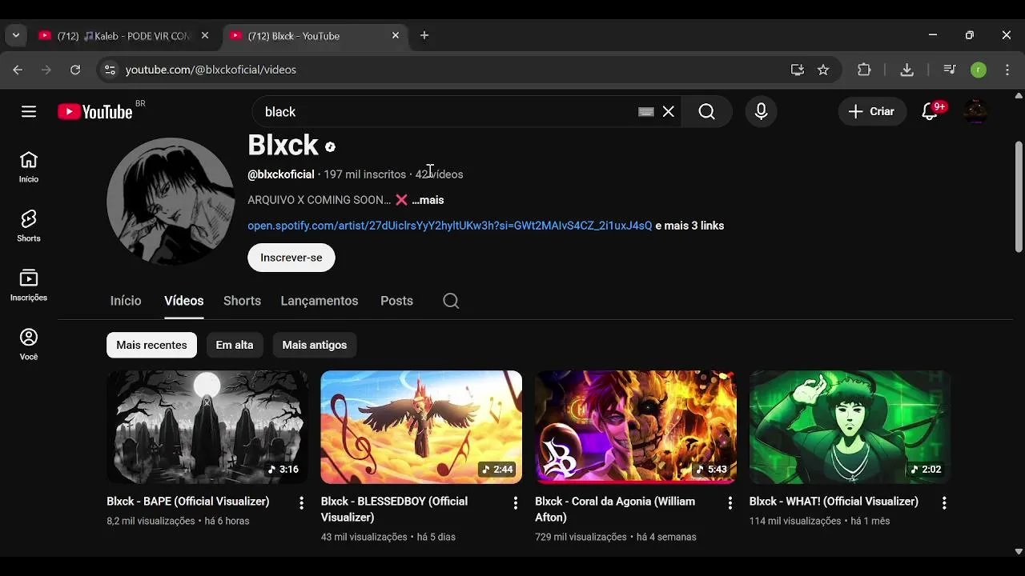Click the BAPE graveyard video thumbnail

click(207, 427)
